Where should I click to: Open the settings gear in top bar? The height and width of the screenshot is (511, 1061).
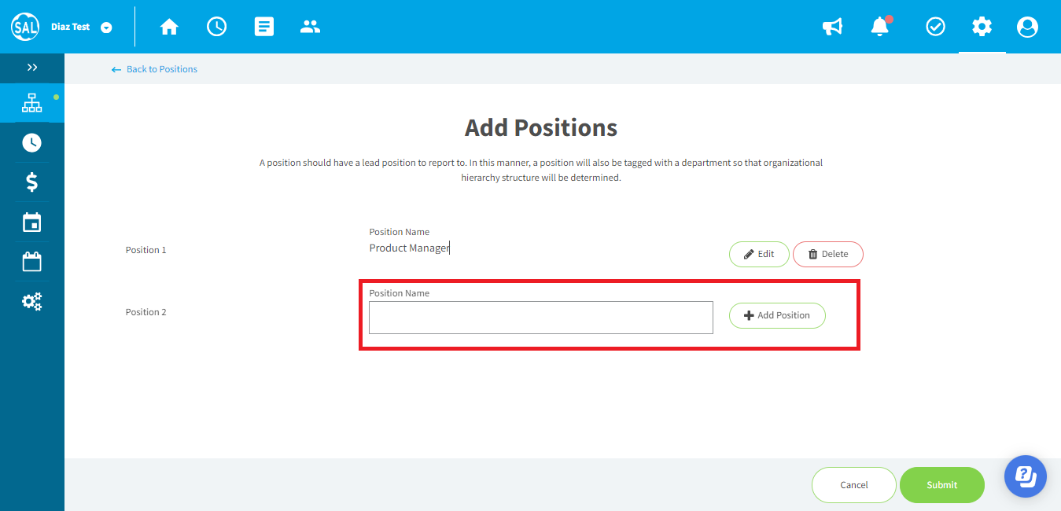[982, 27]
